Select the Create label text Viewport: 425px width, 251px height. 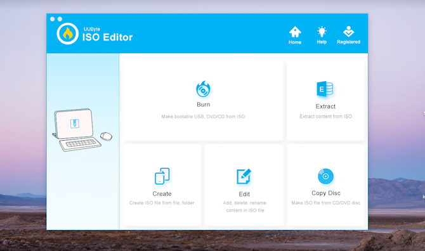[162, 194]
